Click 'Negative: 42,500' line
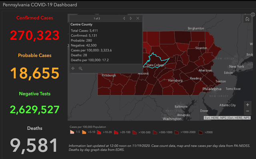256x159 pixels. 84,45
